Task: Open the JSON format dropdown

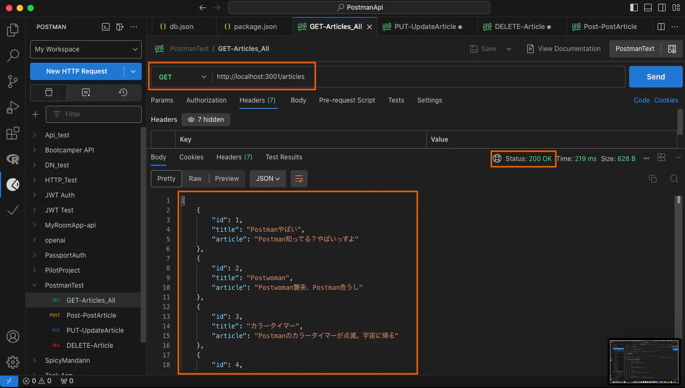Action: pyautogui.click(x=268, y=179)
